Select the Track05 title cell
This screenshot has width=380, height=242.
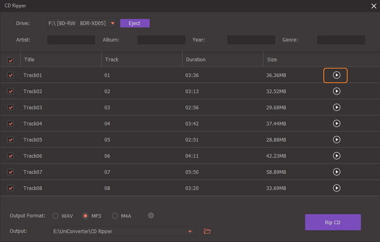click(x=33, y=140)
